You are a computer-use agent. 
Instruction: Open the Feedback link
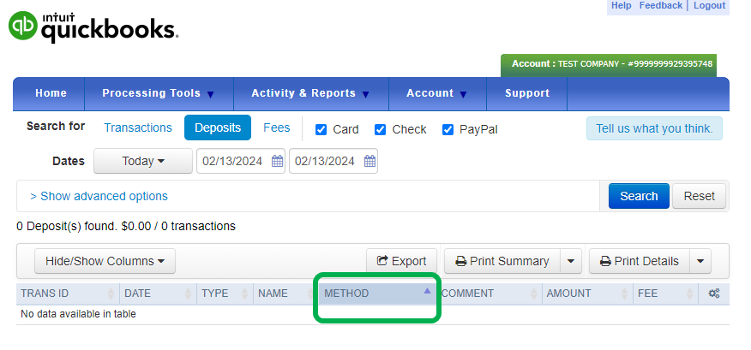(x=660, y=6)
